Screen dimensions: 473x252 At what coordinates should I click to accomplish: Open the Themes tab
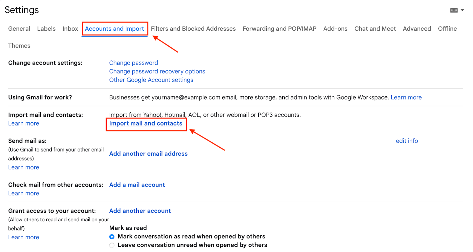point(19,46)
